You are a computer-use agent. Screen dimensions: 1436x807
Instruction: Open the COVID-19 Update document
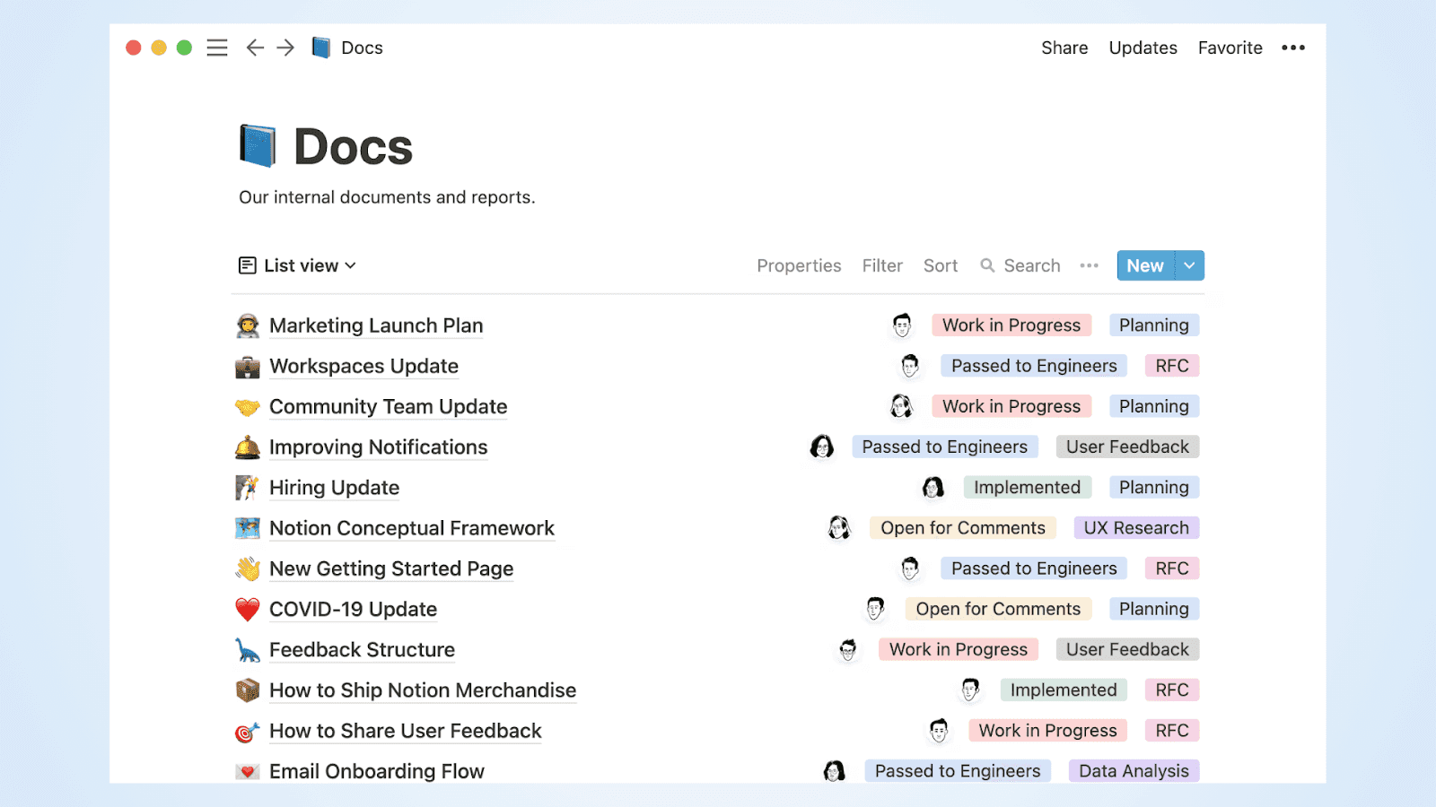[x=353, y=608]
